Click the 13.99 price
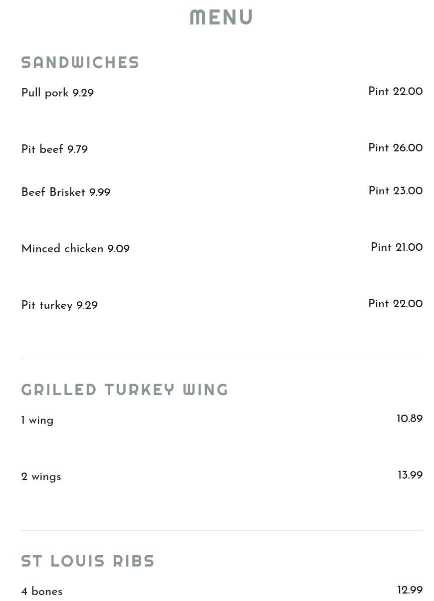 tap(410, 476)
